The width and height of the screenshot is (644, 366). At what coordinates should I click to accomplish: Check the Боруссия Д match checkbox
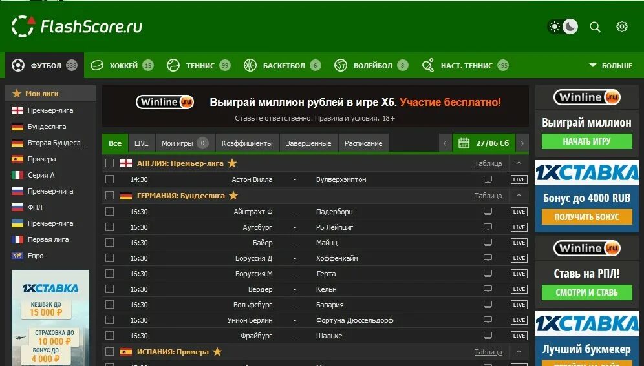point(110,258)
